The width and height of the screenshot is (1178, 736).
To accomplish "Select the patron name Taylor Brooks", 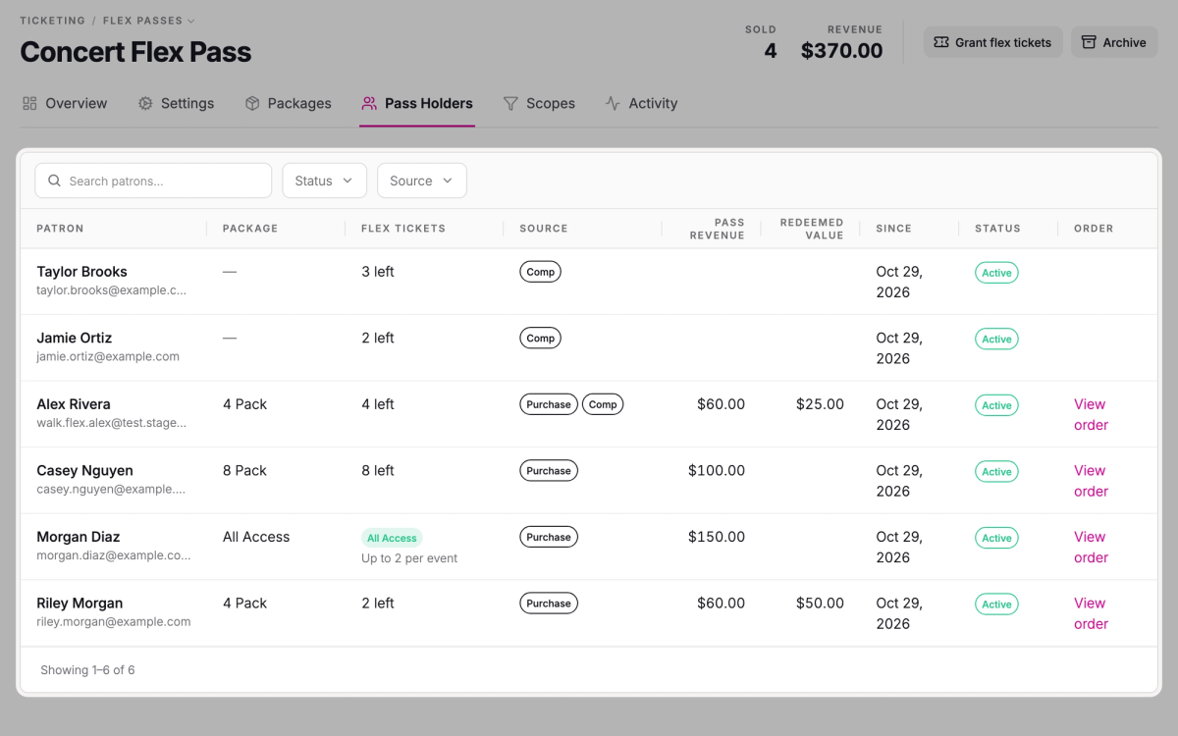I will point(82,272).
